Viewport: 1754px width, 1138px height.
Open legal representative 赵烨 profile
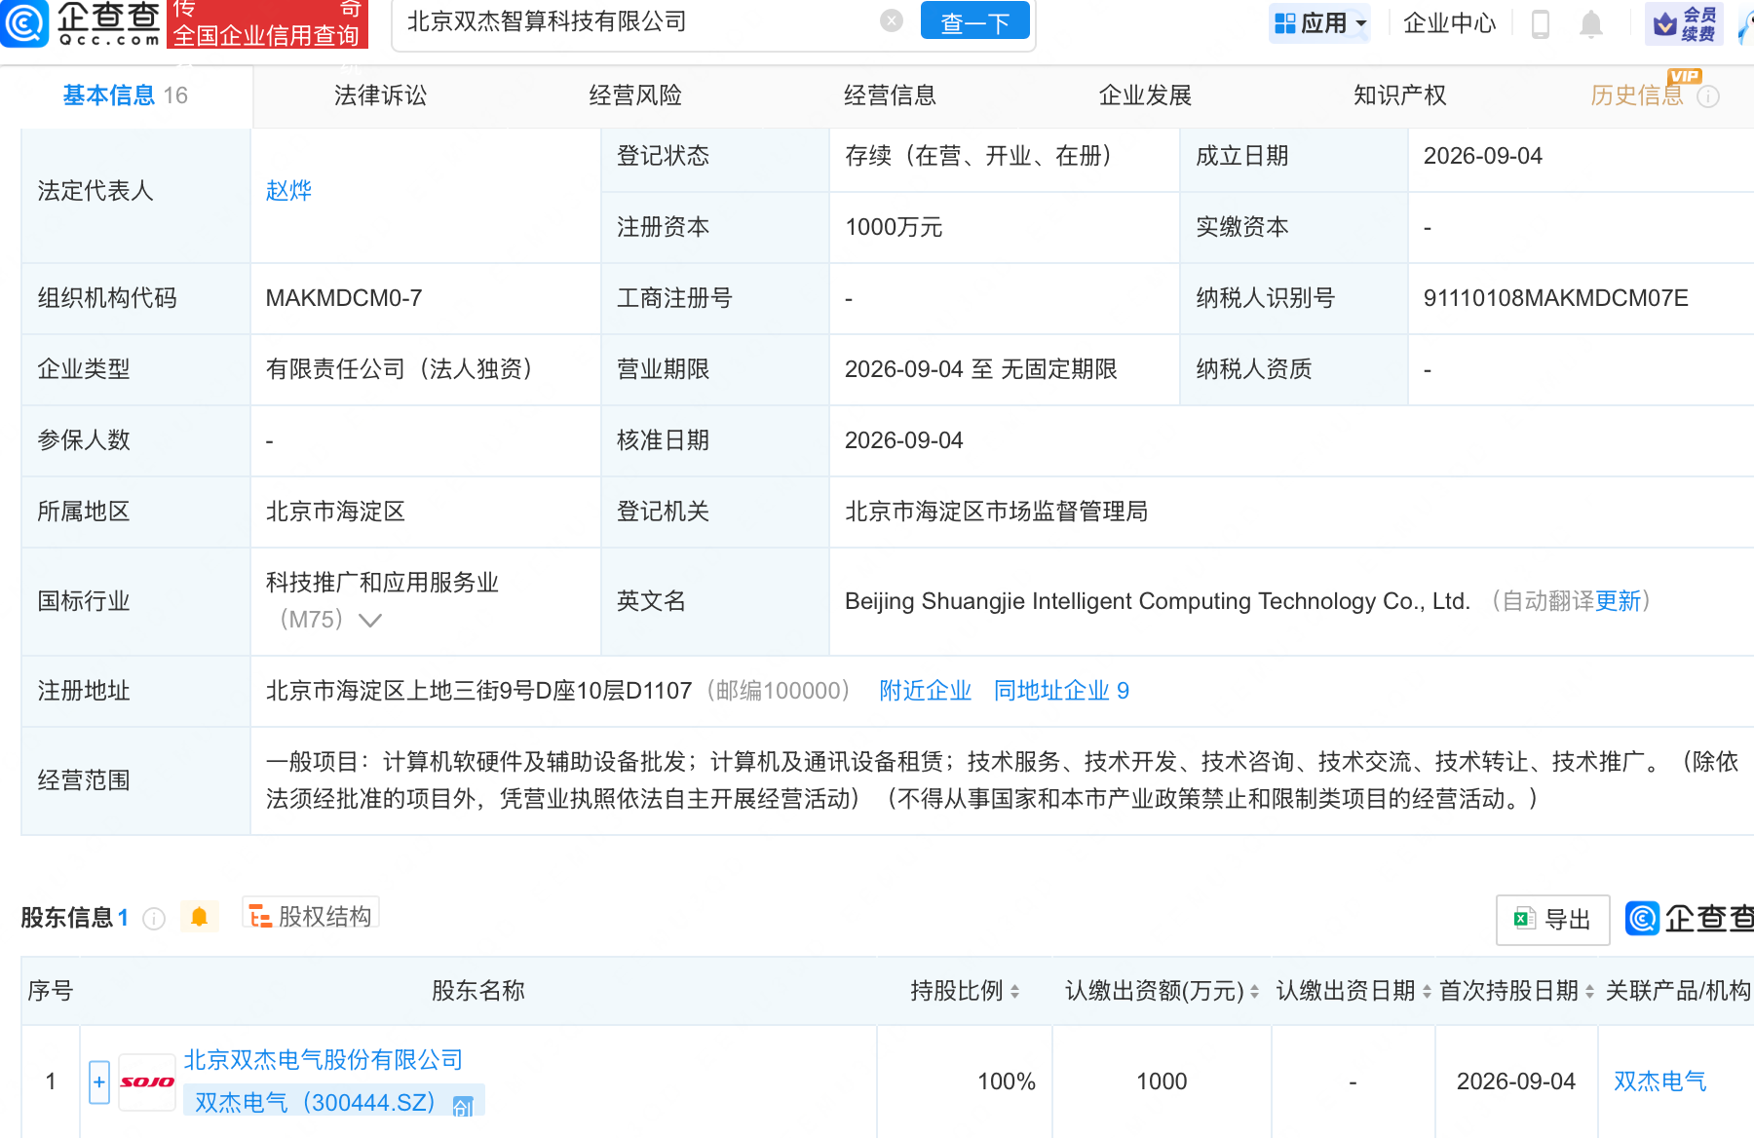click(x=288, y=191)
